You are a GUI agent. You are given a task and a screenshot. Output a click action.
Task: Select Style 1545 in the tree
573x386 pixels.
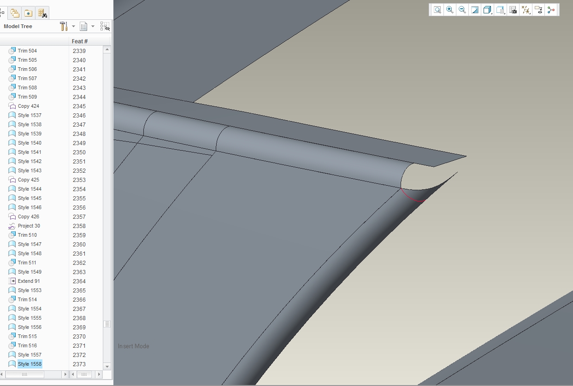click(x=30, y=198)
